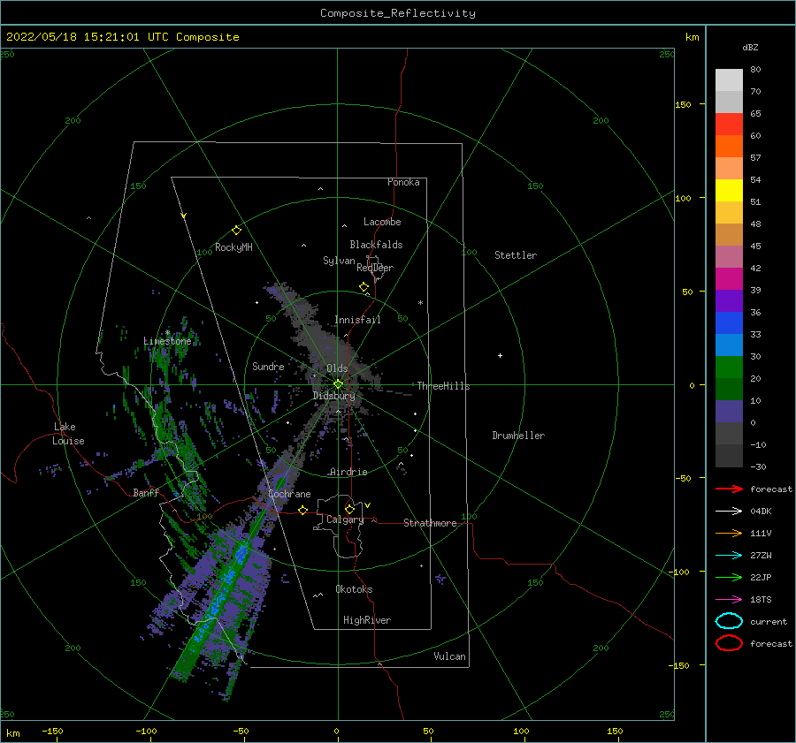The height and width of the screenshot is (743, 796).
Task: Click the Strathmore town label
Action: 430,523
